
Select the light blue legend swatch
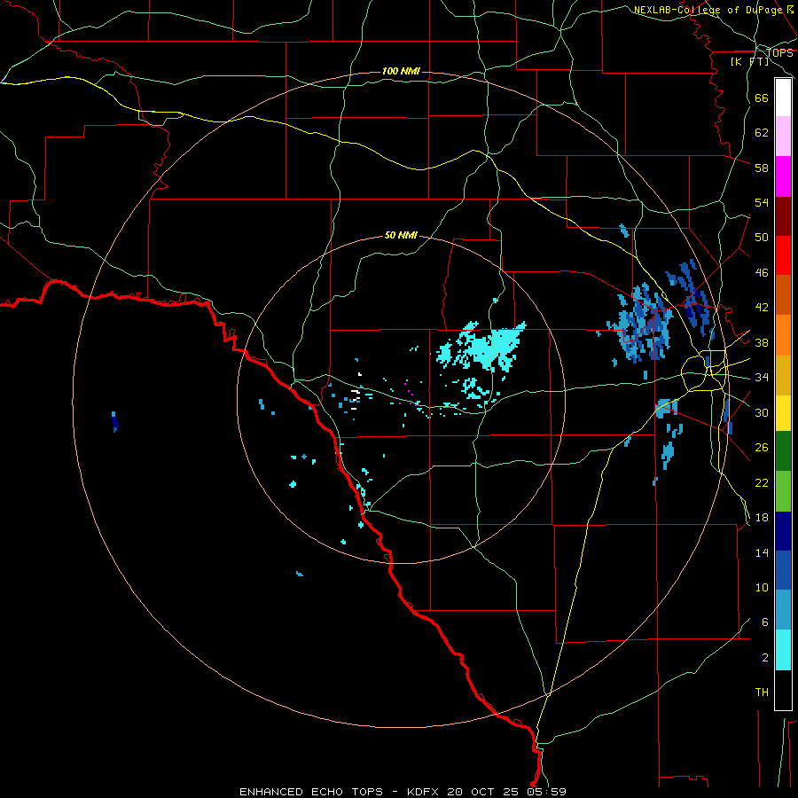click(783, 610)
